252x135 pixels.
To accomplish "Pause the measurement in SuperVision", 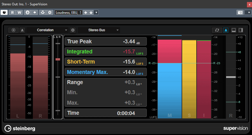I will tap(13, 30).
